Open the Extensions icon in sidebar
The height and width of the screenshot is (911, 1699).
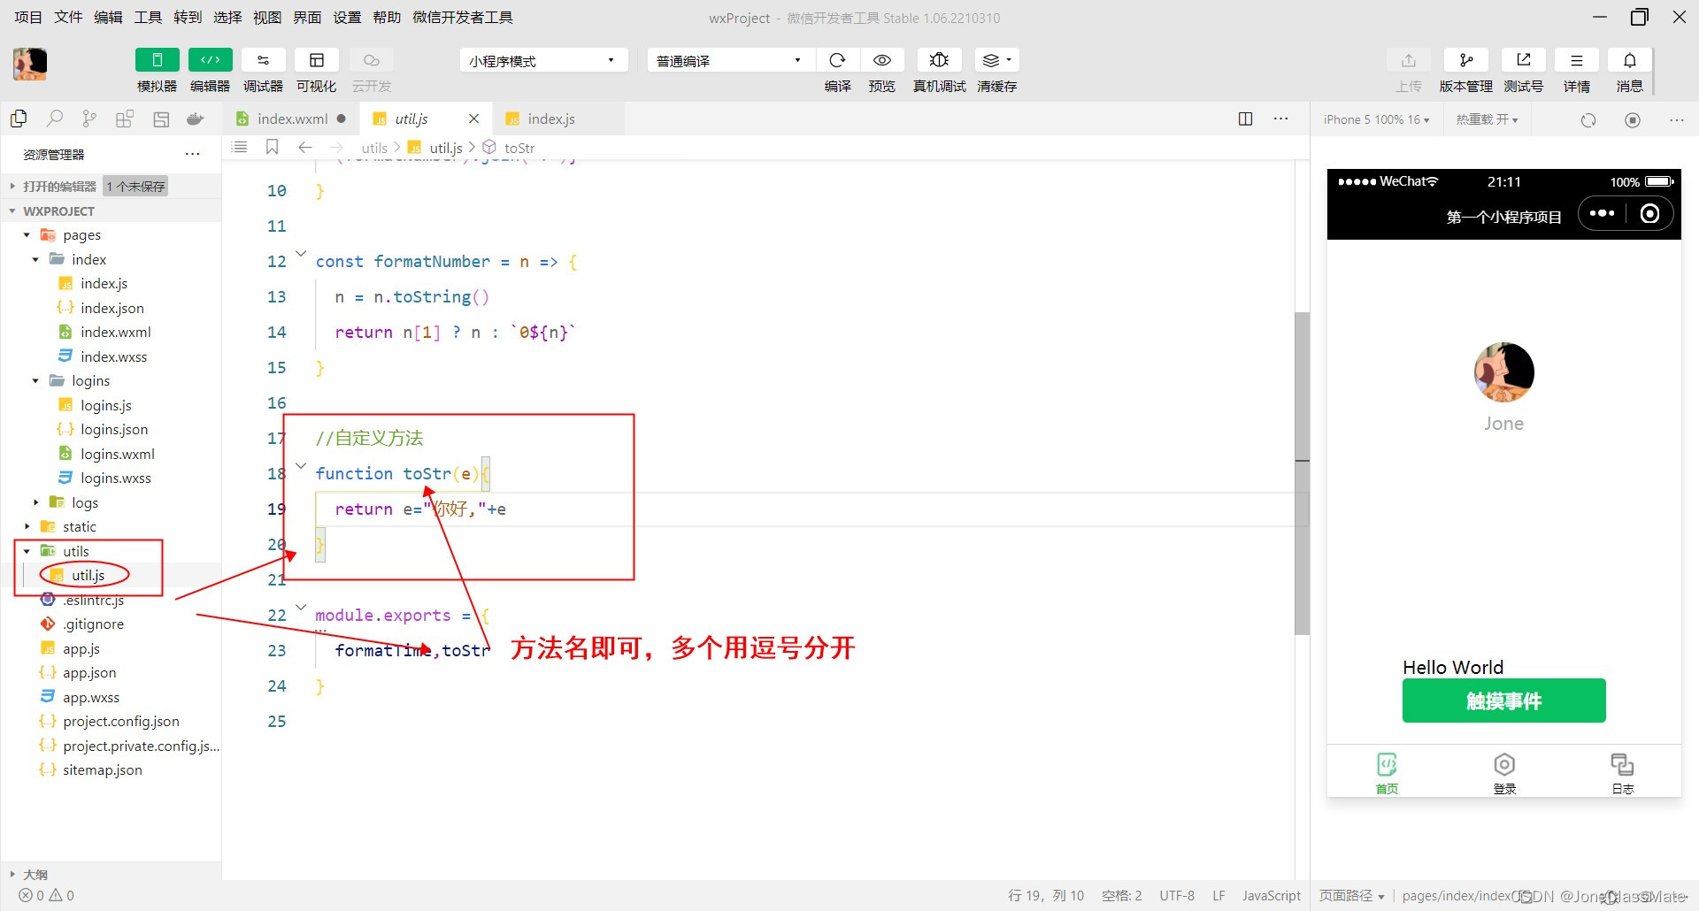(x=125, y=119)
